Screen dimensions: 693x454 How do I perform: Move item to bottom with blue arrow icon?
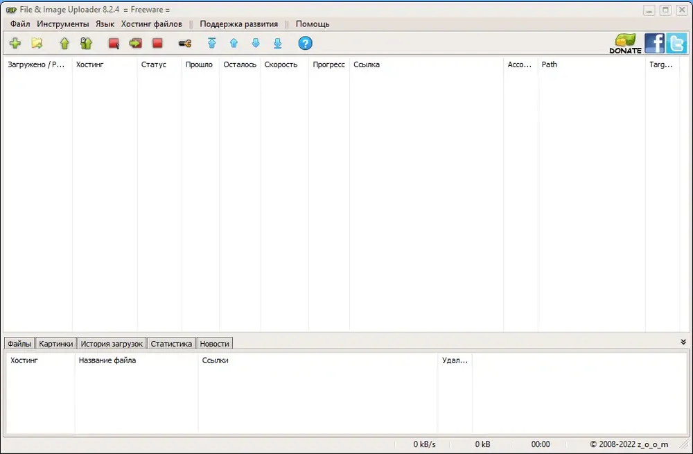pyautogui.click(x=278, y=43)
